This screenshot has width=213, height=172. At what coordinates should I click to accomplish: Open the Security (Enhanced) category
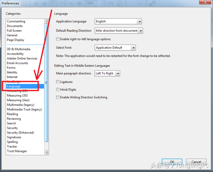point(20,133)
